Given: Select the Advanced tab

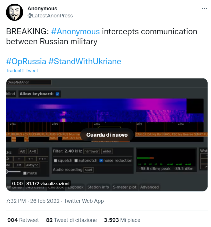Looking at the screenshot, I should click(149, 187).
